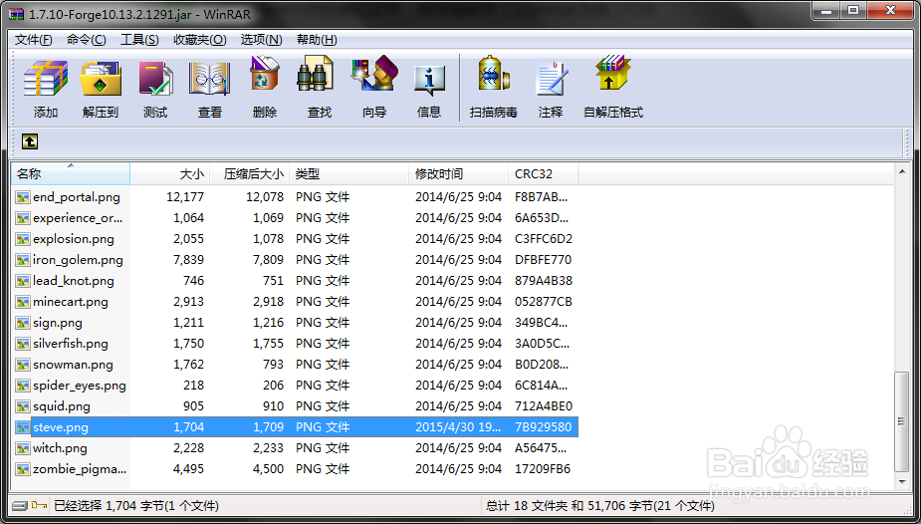Select the zombie_pigma... file name
Viewport: 921px width, 524px height.
pos(80,469)
